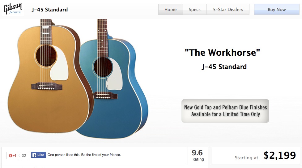The height and width of the screenshot is (168, 302).
Task: Click "The Workhorse" heading
Action: pos(222,52)
